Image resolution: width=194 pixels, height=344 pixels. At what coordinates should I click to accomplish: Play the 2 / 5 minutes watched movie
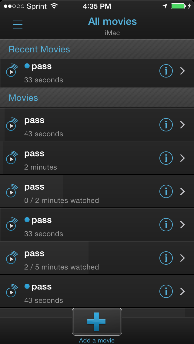[12, 258]
